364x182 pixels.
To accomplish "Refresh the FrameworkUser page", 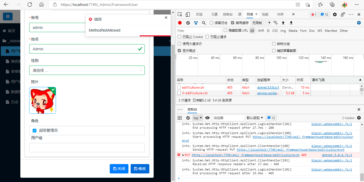I will pos(30,5).
